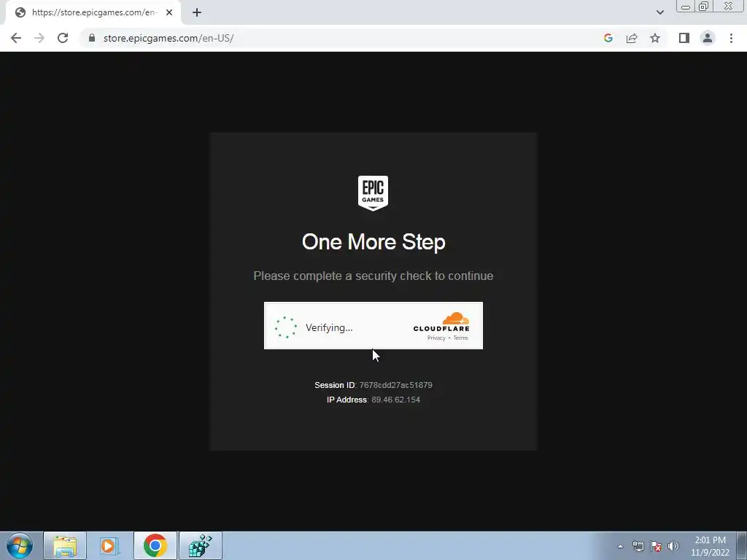Open Windows Explorer from the taskbar
Screen dimensions: 747x560
(x=65, y=545)
